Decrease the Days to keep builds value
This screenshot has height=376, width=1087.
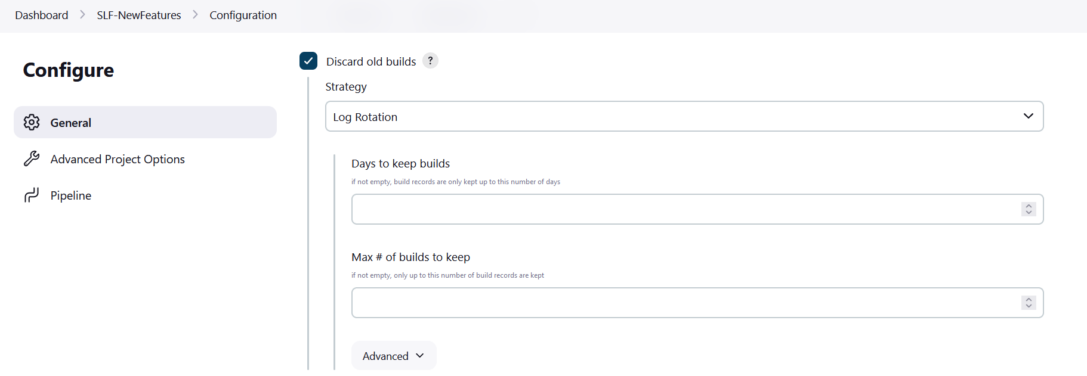[x=1029, y=213]
